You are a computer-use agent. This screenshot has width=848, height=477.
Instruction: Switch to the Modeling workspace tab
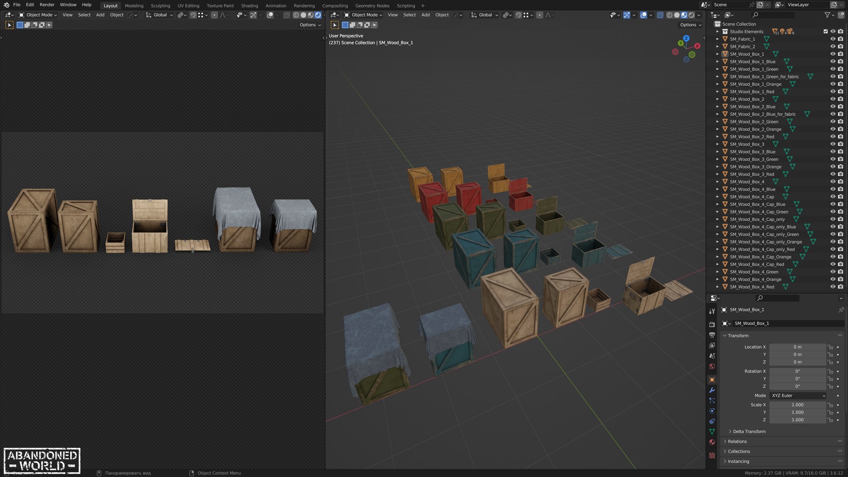click(x=134, y=6)
